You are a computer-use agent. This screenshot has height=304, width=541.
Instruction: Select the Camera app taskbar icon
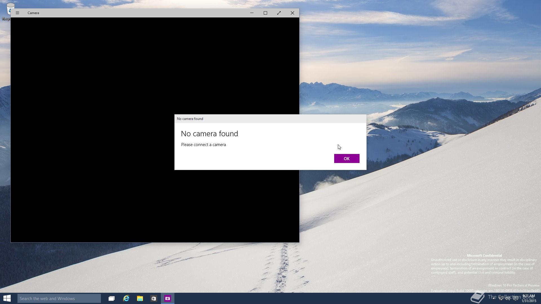[x=168, y=298]
